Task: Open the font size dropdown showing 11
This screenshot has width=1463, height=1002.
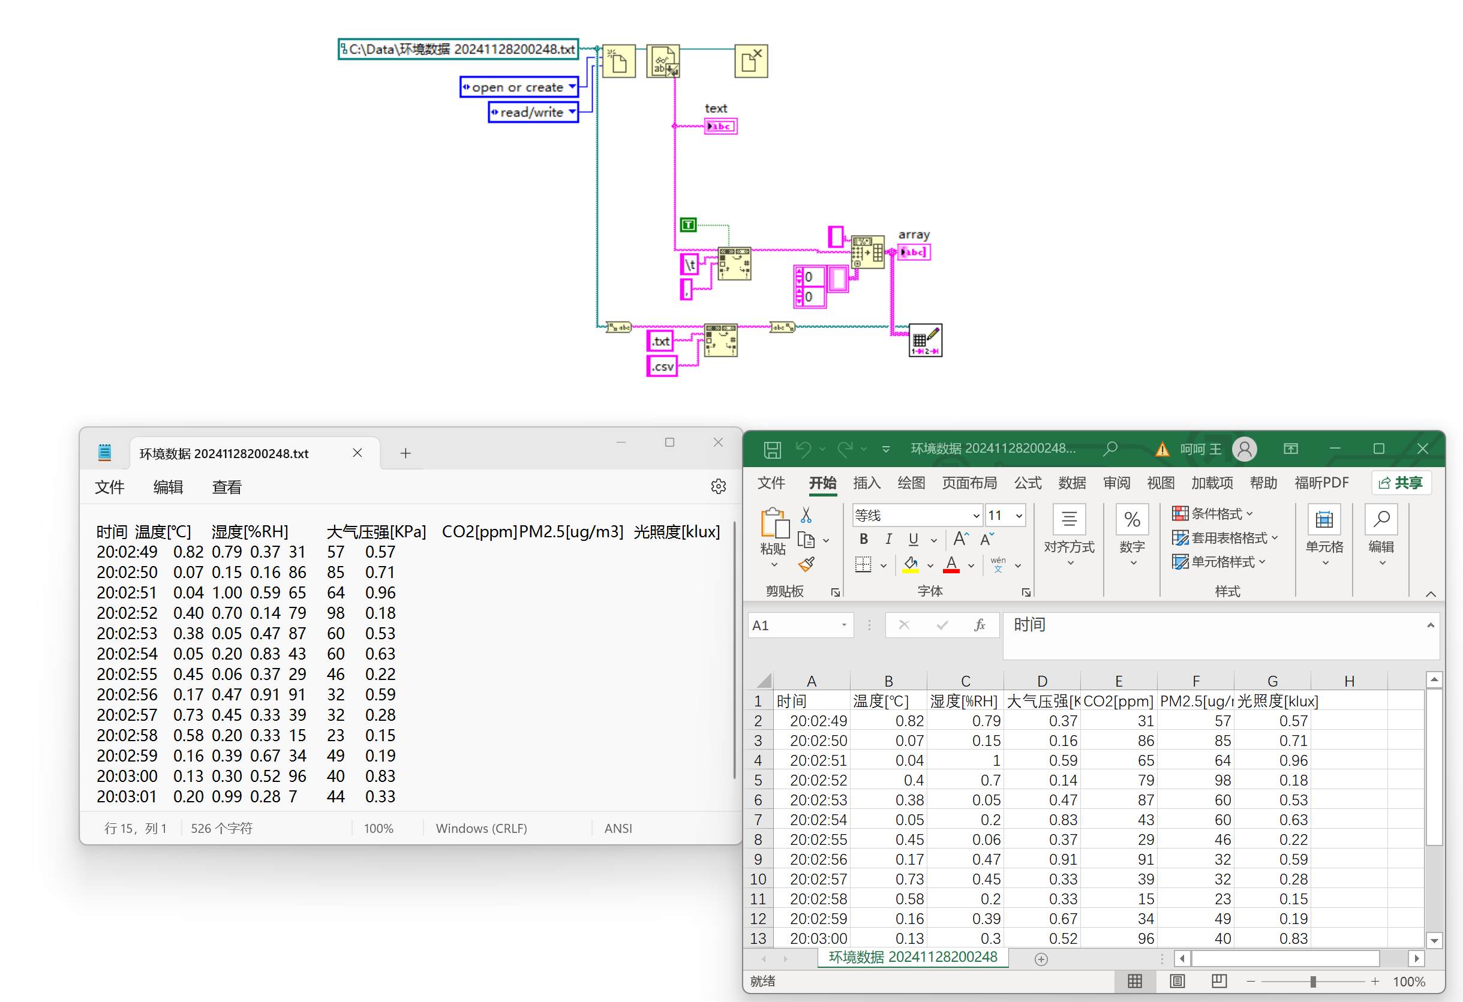Action: coord(1019,516)
